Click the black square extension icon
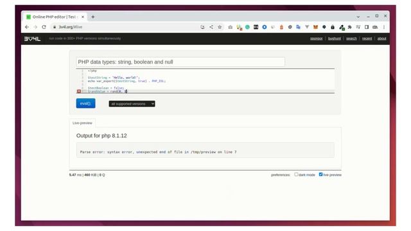411x231 pixels. [256, 27]
